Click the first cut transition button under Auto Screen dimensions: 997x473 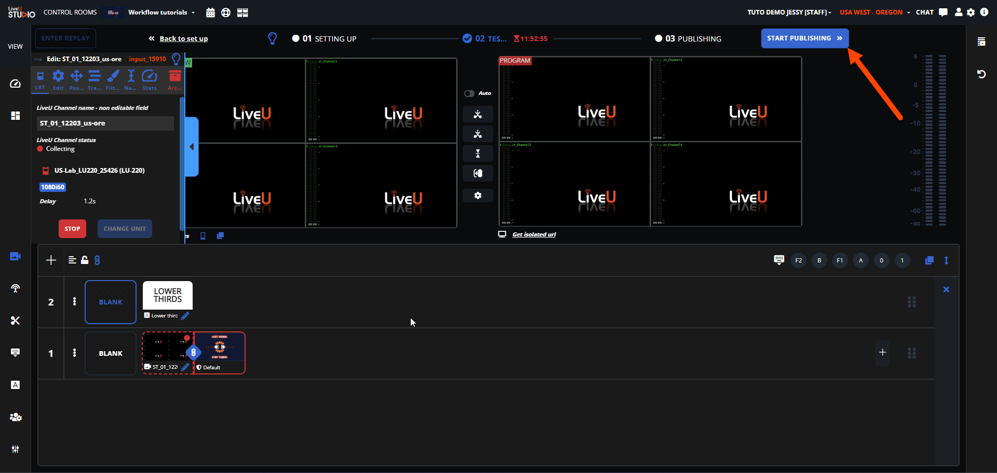(478, 114)
